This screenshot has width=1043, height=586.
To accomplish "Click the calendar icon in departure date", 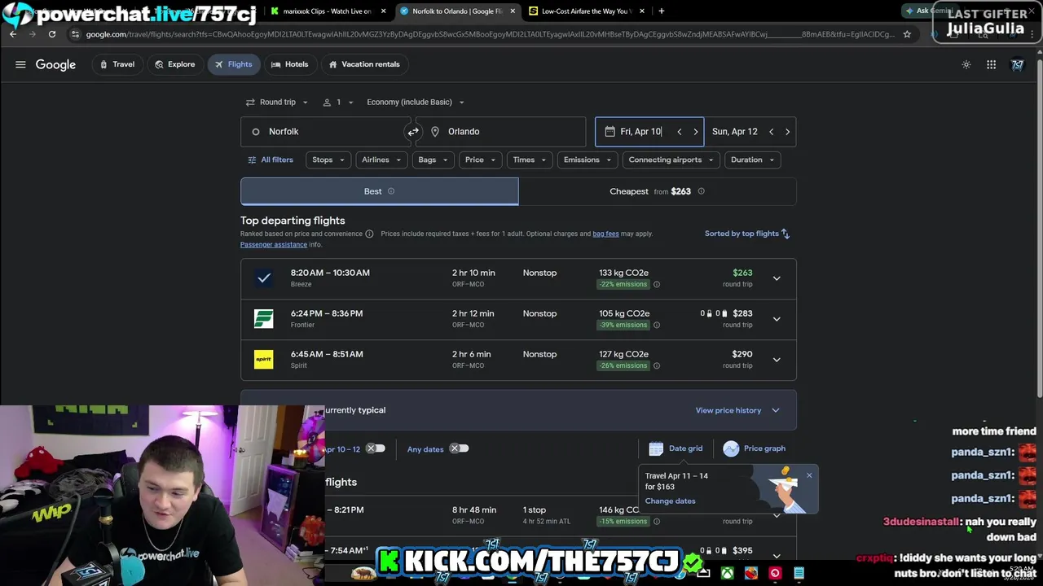I will pyautogui.click(x=610, y=131).
